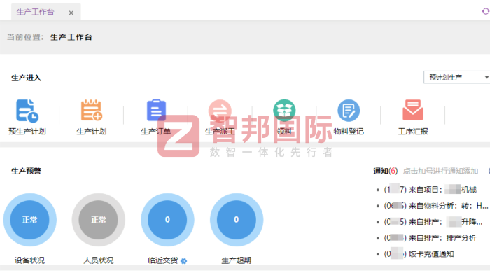Screen dimensions: 490x273
Task: Click the 人员状况 正常 grey circle
Action: click(x=99, y=220)
